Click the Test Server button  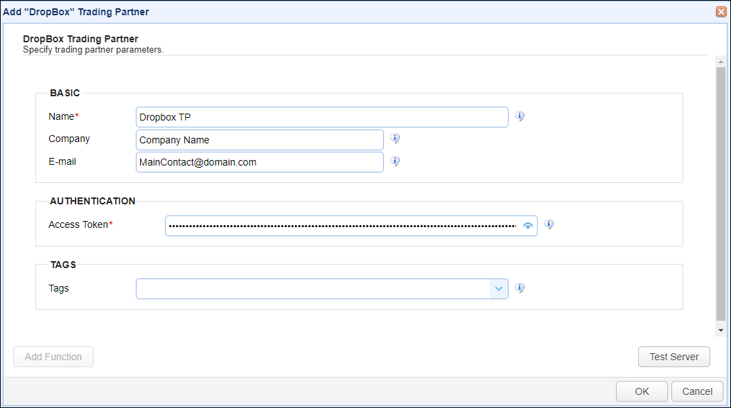click(x=674, y=357)
